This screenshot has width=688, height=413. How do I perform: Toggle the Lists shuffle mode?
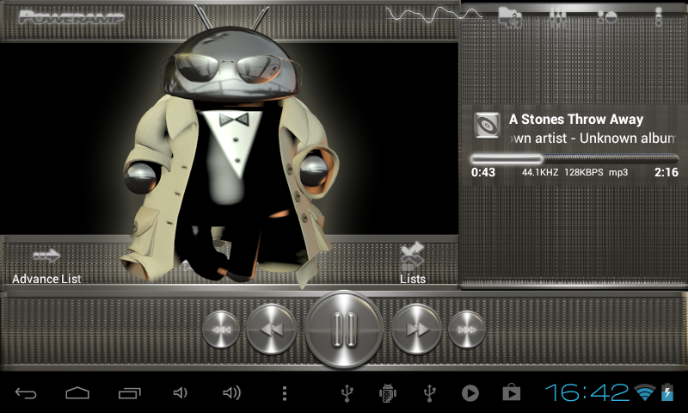coord(413,263)
